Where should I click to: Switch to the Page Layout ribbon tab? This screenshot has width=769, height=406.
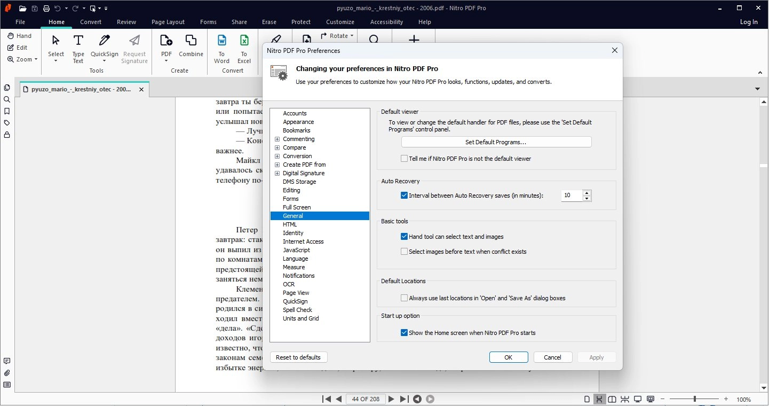168,22
